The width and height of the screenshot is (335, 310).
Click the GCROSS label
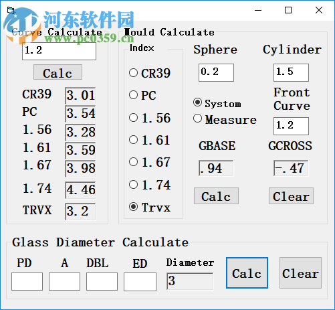[290, 146]
